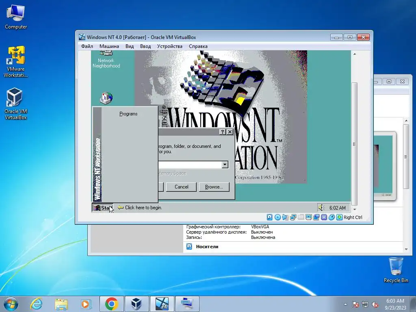This screenshot has height=312, width=416.
Task: Click the Network Neighborhood icon in NT desktop
Action: coord(106,60)
